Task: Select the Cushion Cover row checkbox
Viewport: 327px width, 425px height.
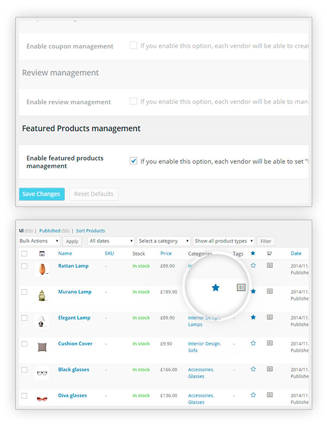Action: click(25, 344)
